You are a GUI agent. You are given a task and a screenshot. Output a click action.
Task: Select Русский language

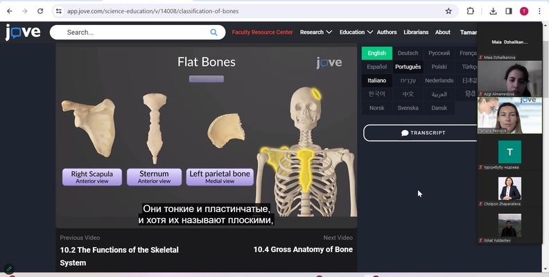439,53
